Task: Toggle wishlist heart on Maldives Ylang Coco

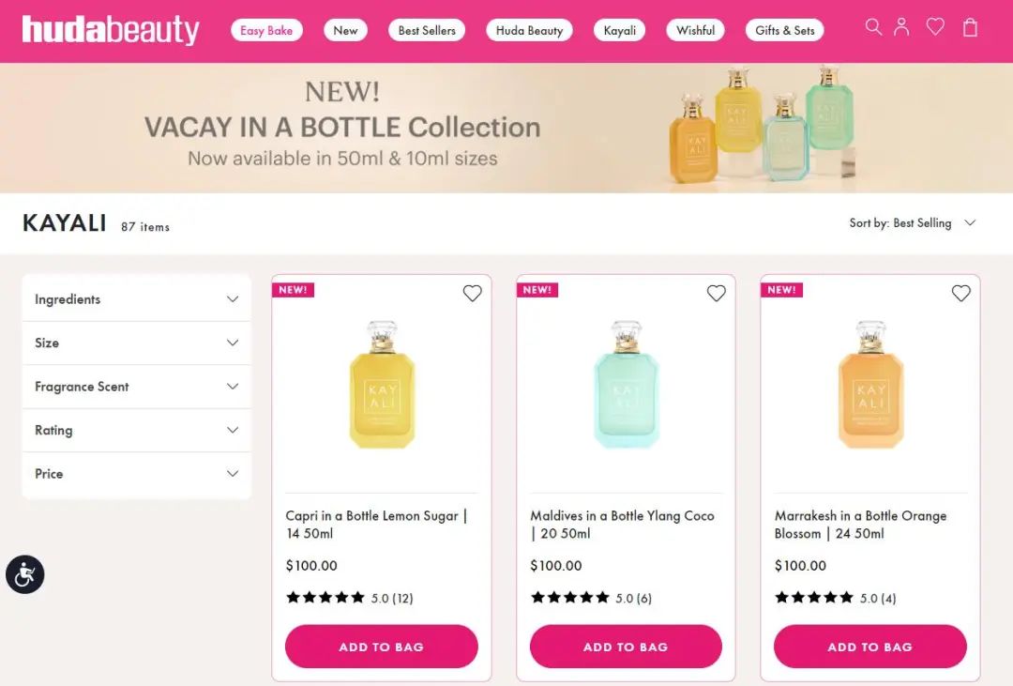Action: point(717,294)
